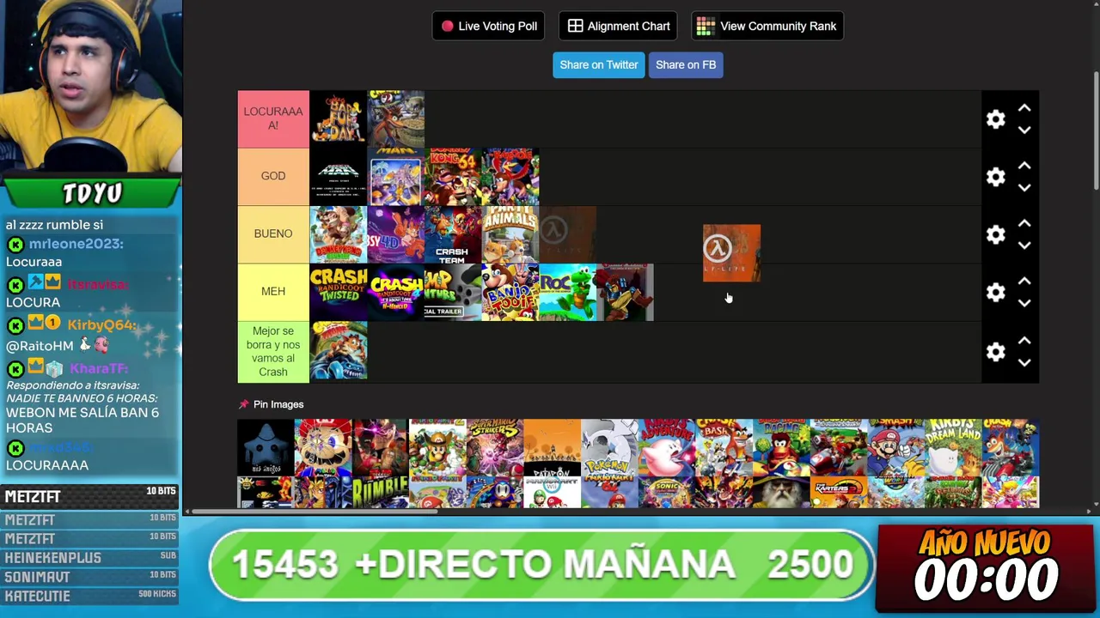Open settings gear for GOD tier

point(995,177)
